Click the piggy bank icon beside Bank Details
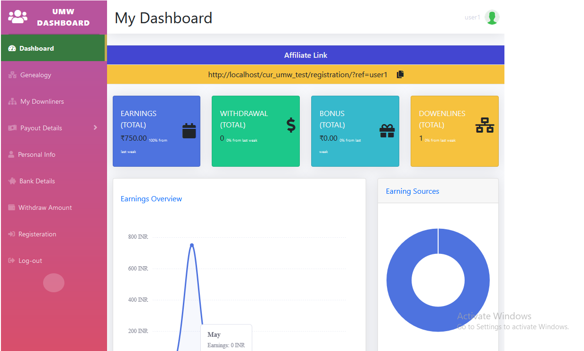The height and width of the screenshot is (351, 584). 12,181
